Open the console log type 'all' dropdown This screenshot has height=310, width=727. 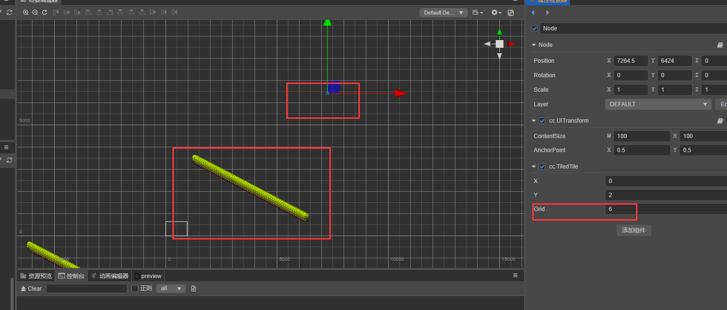coord(171,289)
